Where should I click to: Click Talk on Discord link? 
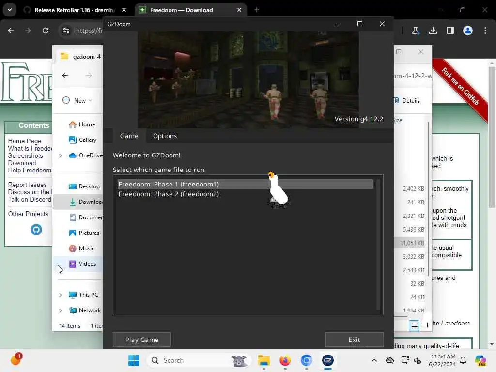tap(30, 199)
